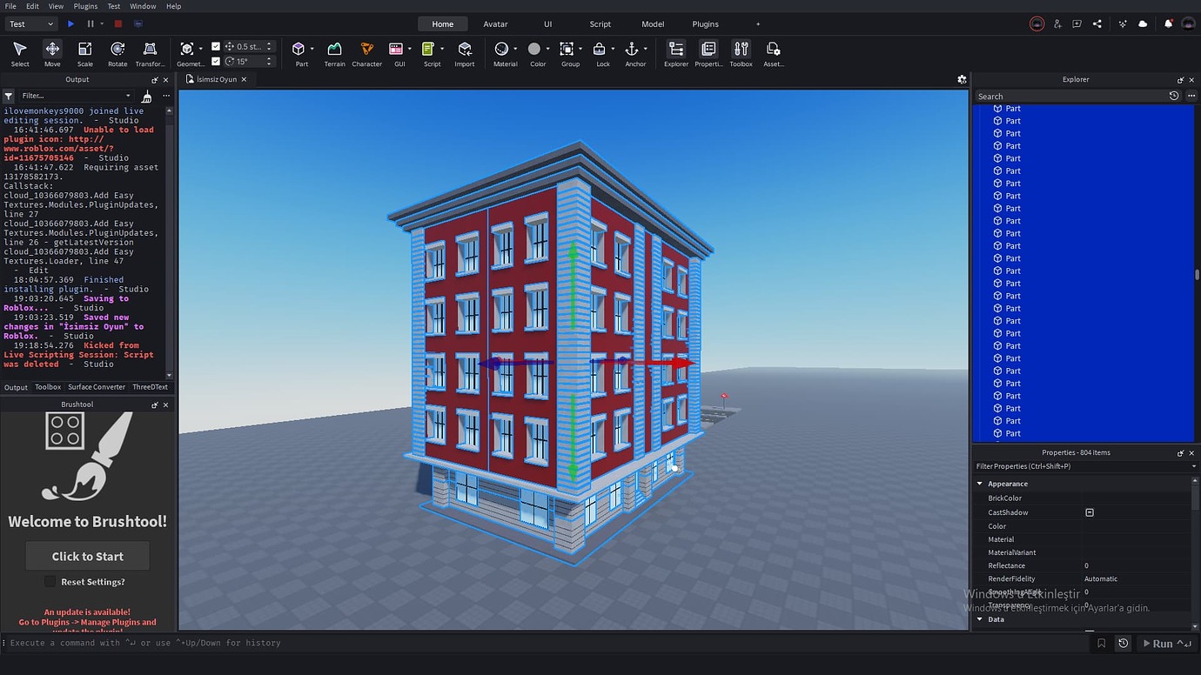
Task: Open the Test mode dropdown
Action: 31,24
